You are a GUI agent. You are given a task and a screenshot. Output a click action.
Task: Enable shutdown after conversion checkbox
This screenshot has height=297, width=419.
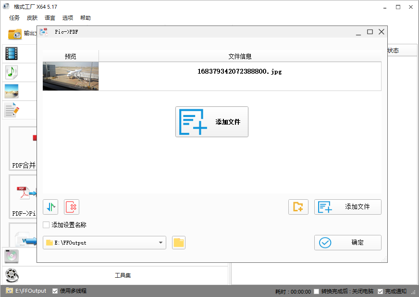point(316,291)
